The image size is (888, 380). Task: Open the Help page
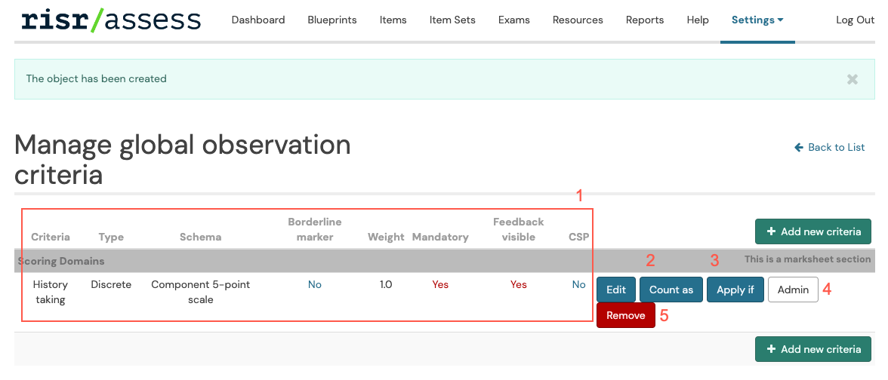pyautogui.click(x=698, y=20)
